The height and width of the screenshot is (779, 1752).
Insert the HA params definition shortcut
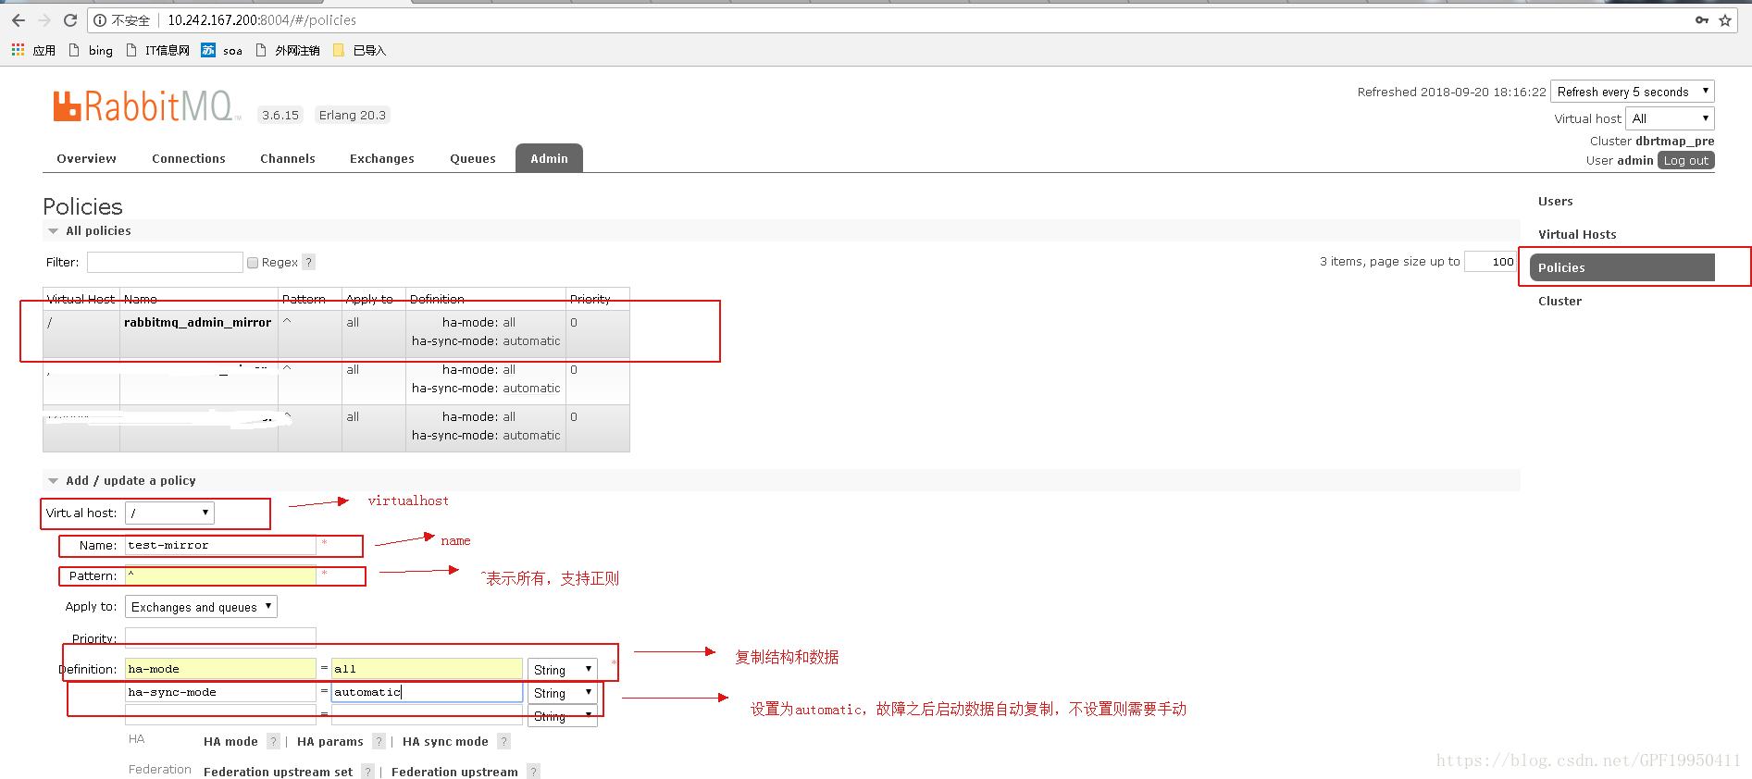[x=330, y=742]
